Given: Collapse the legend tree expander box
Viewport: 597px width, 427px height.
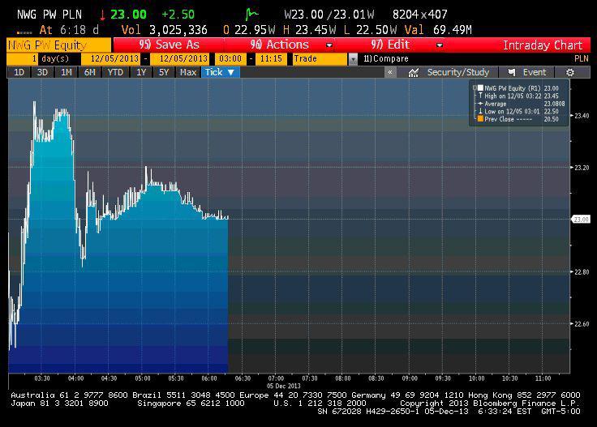Looking at the screenshot, I should pos(475,88).
